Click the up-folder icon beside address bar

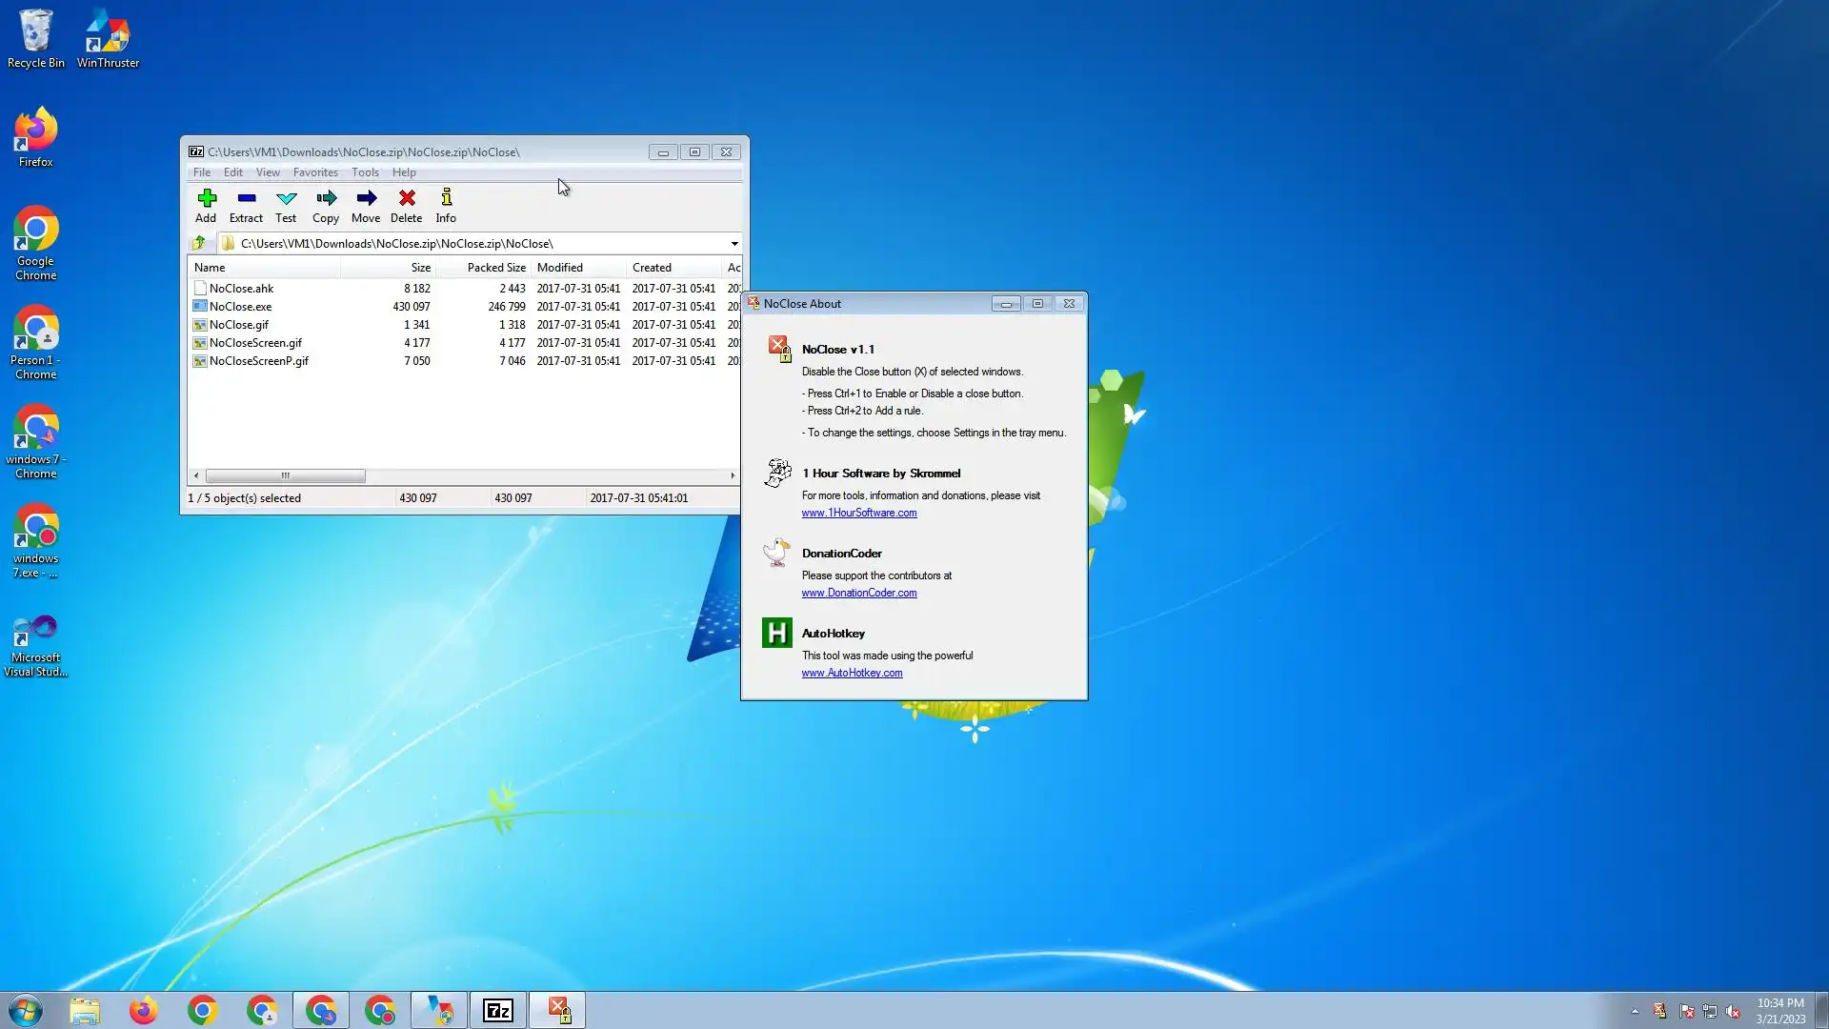[199, 243]
